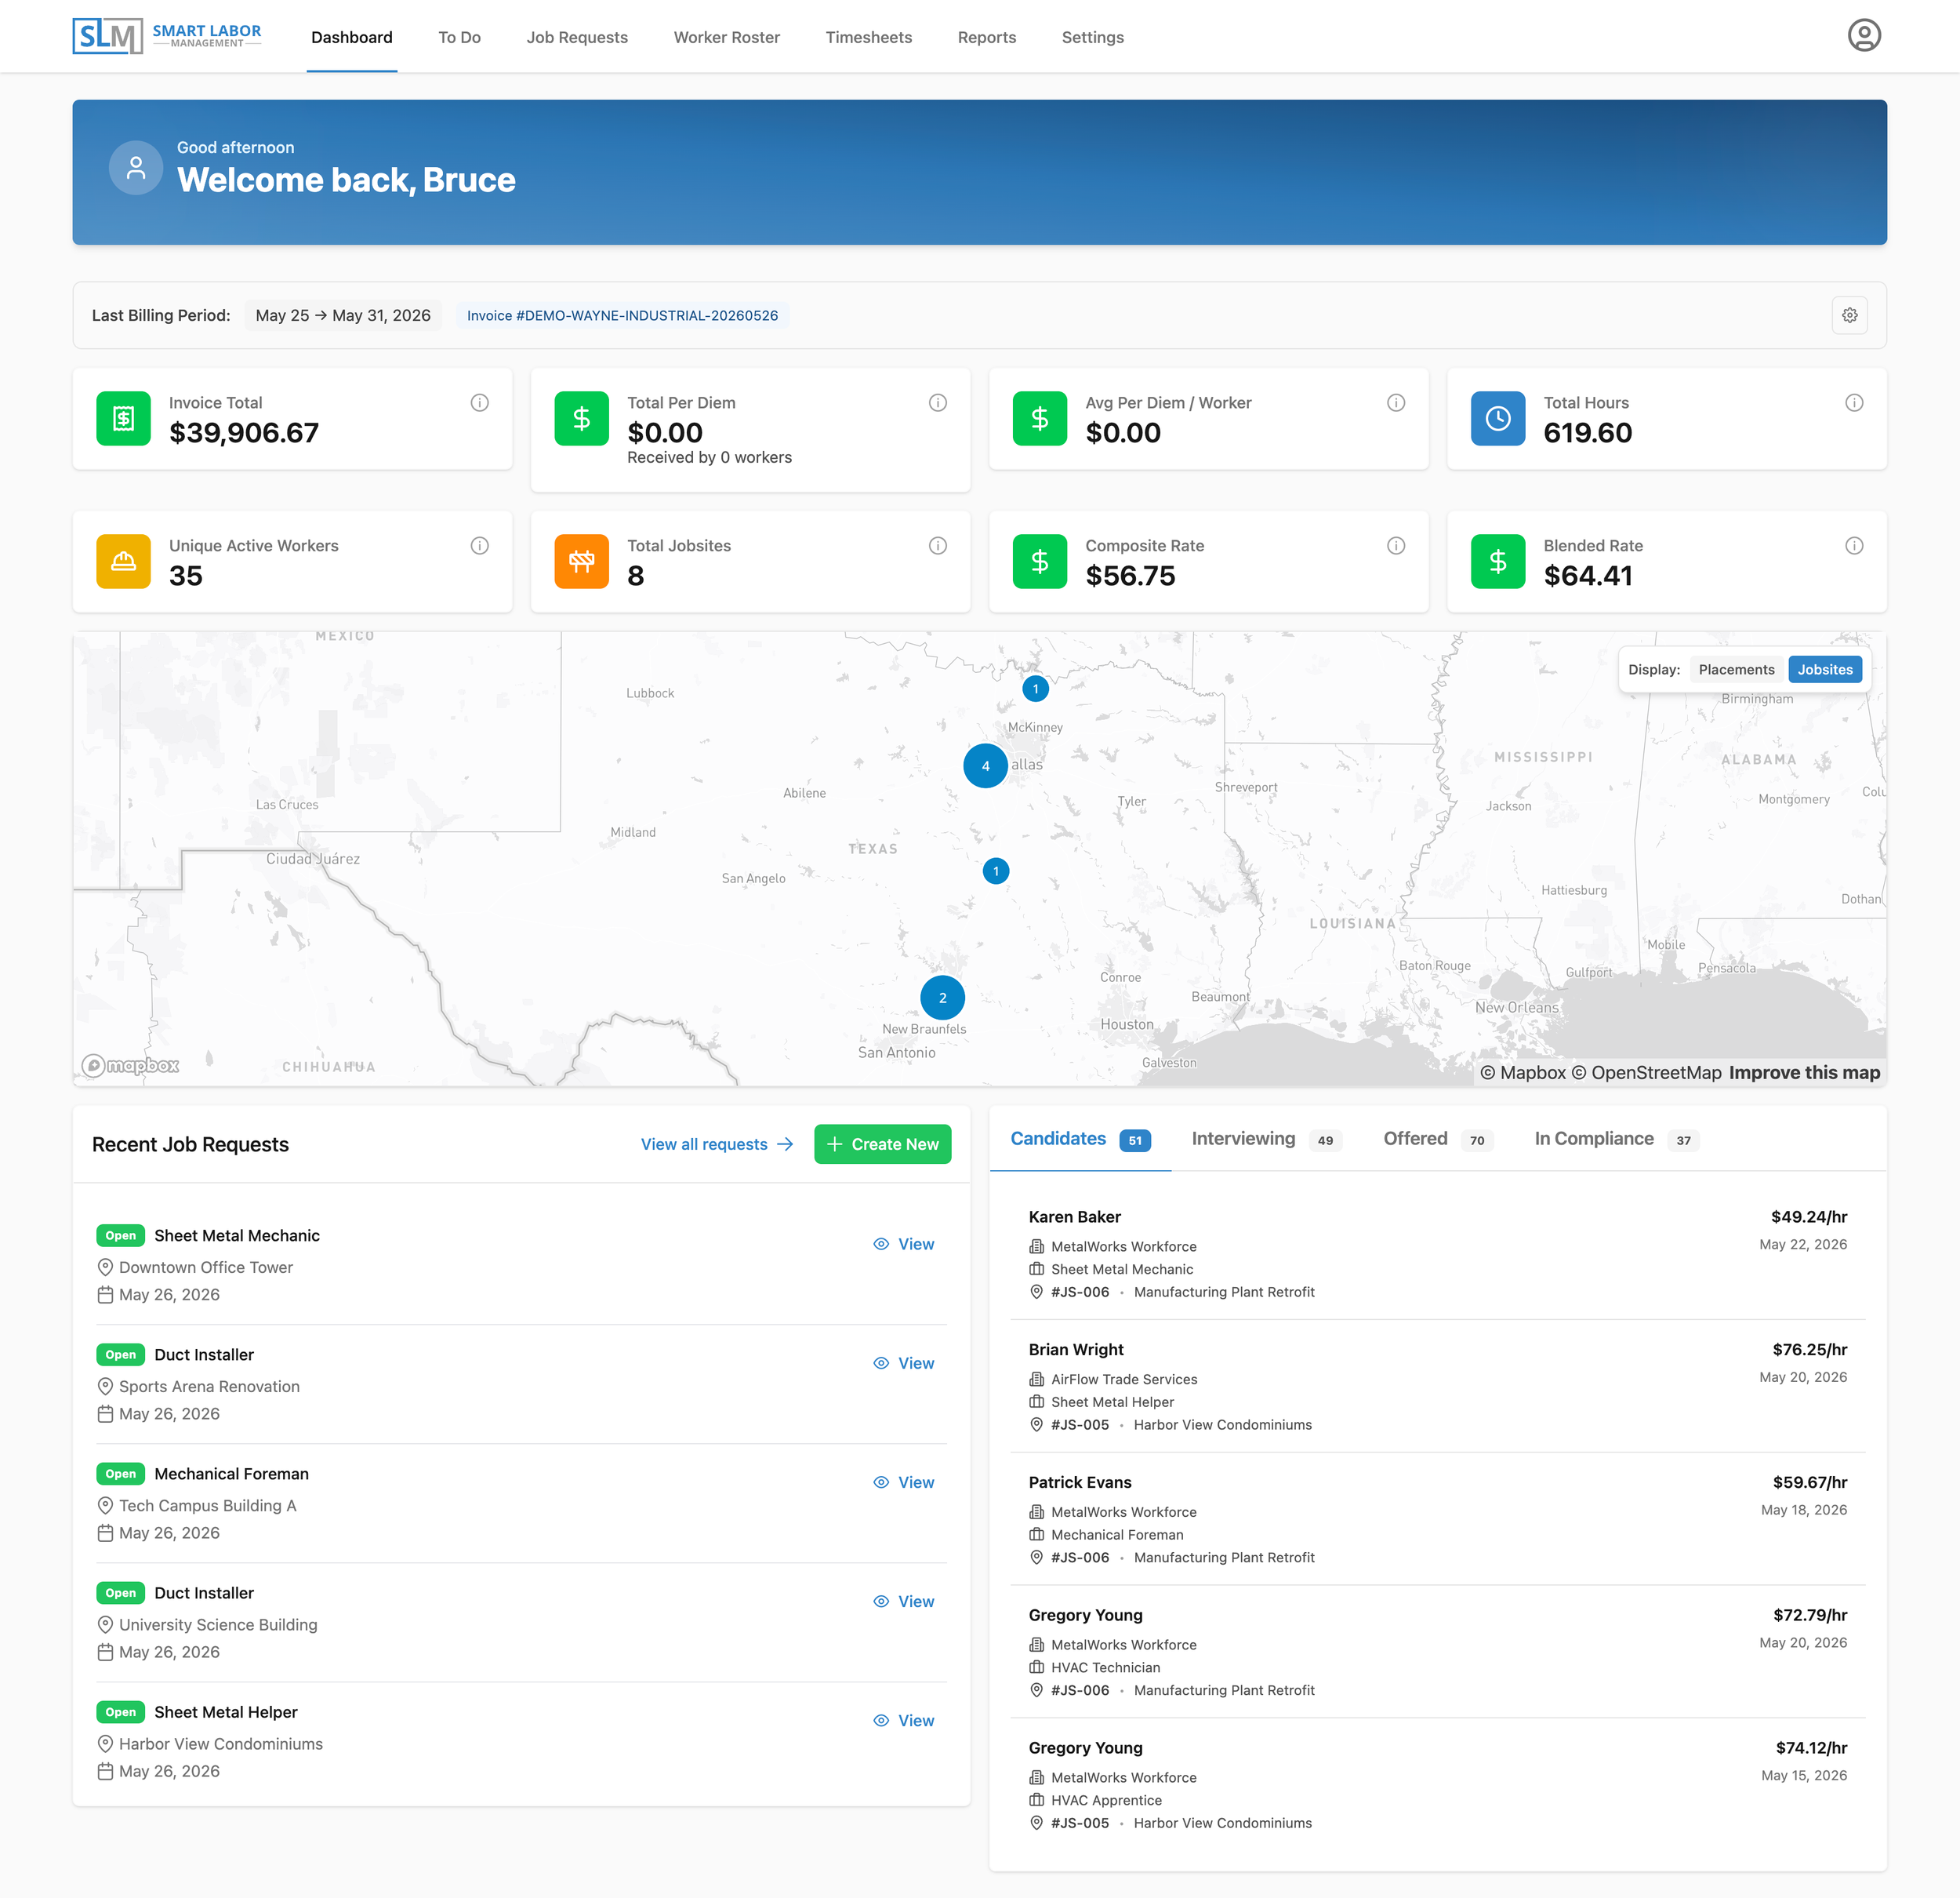This screenshot has height=1898, width=1960.
Task: Click the Create New button
Action: point(882,1144)
